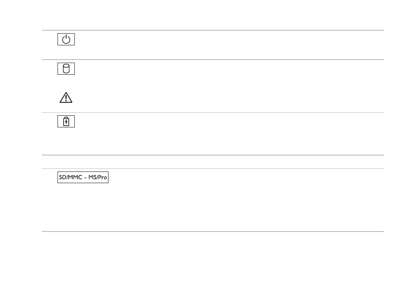Viewport: 412px width, 292px height.
Task: Select the hard drive cylinder icon
Action: coord(66,69)
